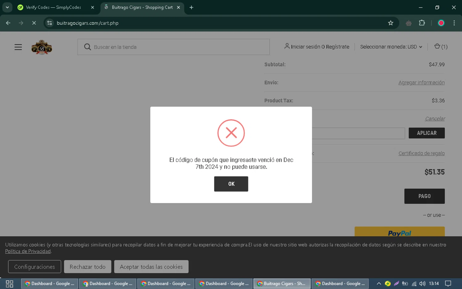Open the extensions puzzle icon
The width and height of the screenshot is (462, 289).
[x=422, y=23]
